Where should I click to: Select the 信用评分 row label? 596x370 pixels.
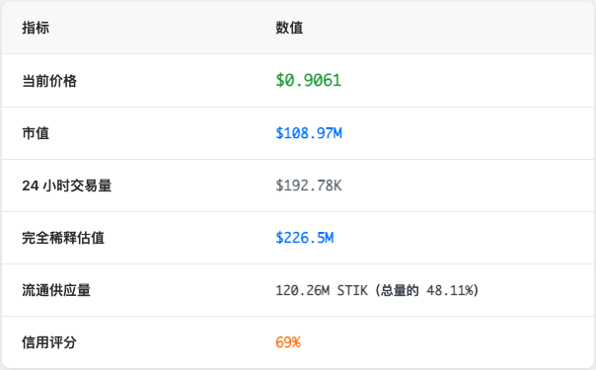[49, 342]
